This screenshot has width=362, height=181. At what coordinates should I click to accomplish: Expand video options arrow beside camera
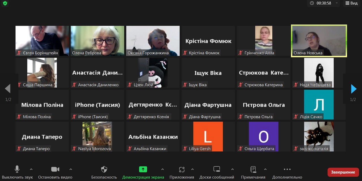71,169
